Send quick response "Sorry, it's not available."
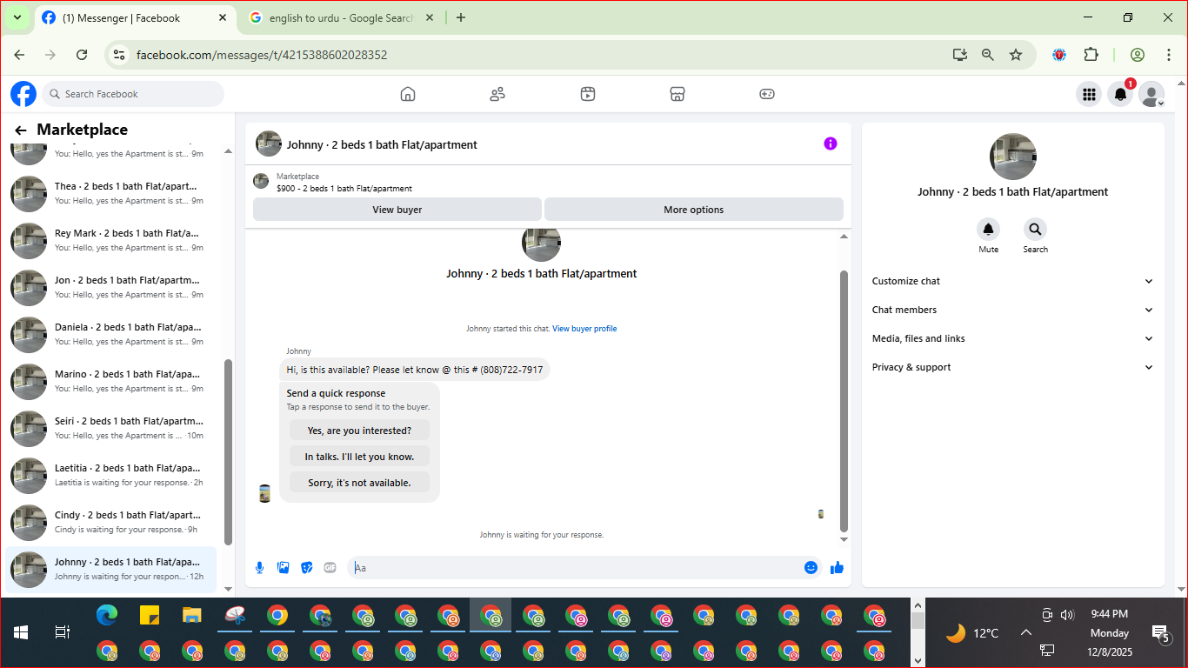 click(359, 483)
